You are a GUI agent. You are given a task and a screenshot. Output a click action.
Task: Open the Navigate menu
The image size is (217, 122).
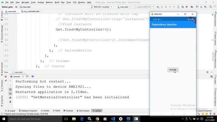point(25,2)
